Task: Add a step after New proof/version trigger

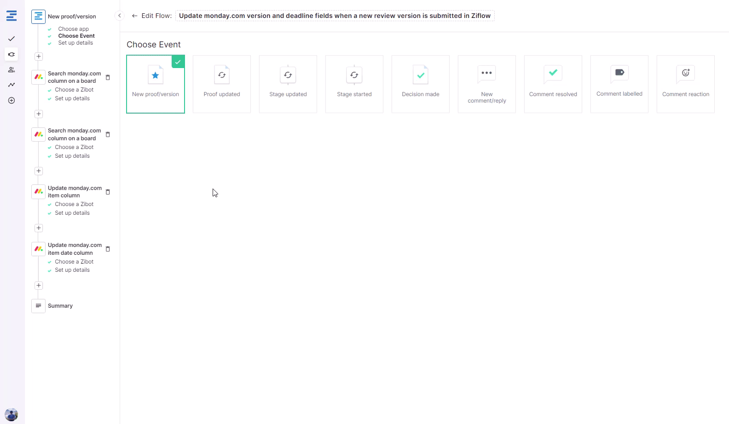Action: coord(39,57)
